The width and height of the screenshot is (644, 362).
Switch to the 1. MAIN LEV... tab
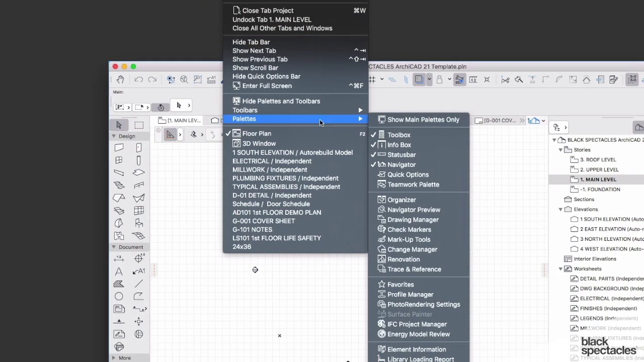click(180, 121)
